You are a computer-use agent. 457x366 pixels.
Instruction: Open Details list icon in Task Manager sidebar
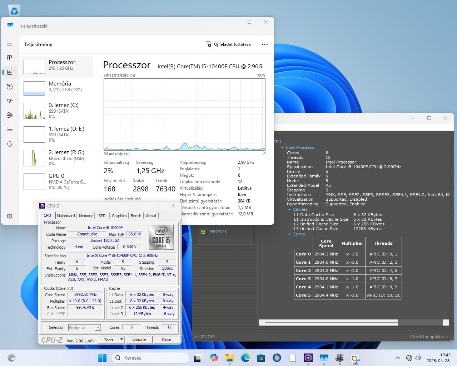[x=10, y=129]
